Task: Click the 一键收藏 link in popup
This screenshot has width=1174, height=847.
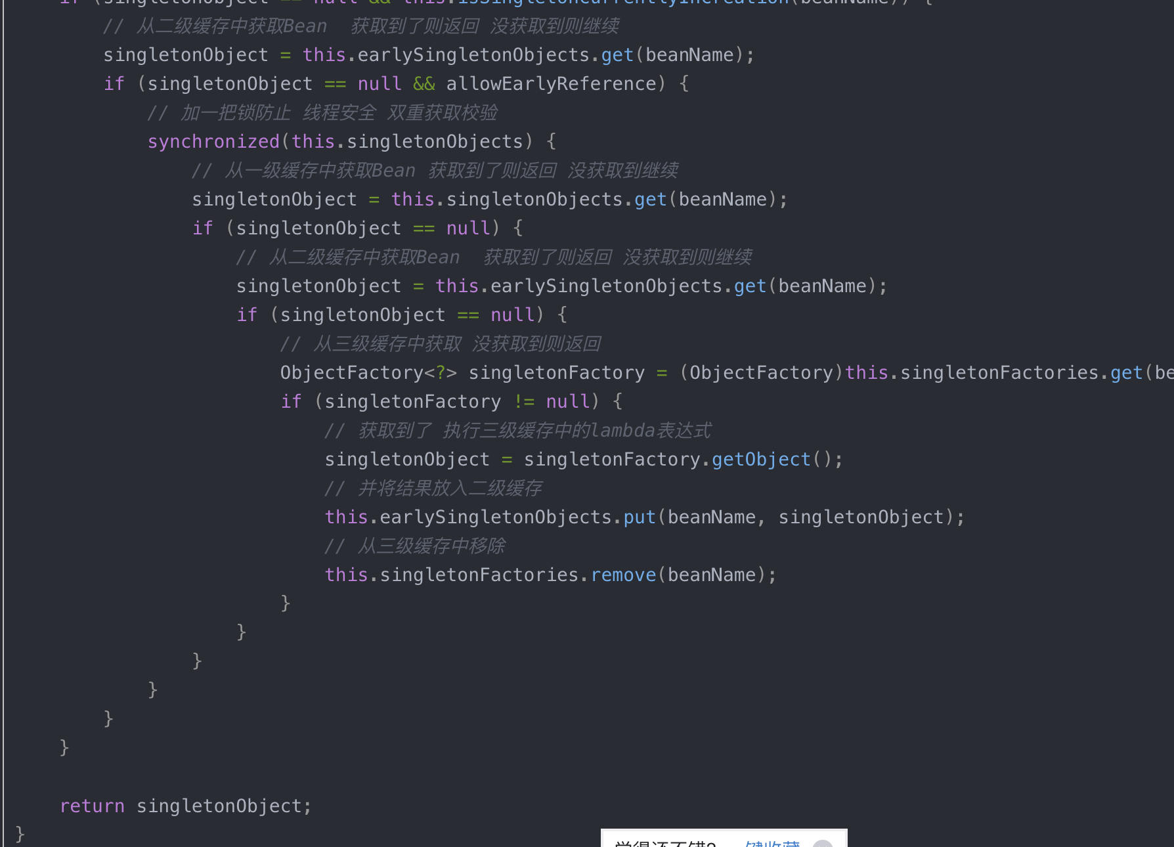Action: [772, 843]
